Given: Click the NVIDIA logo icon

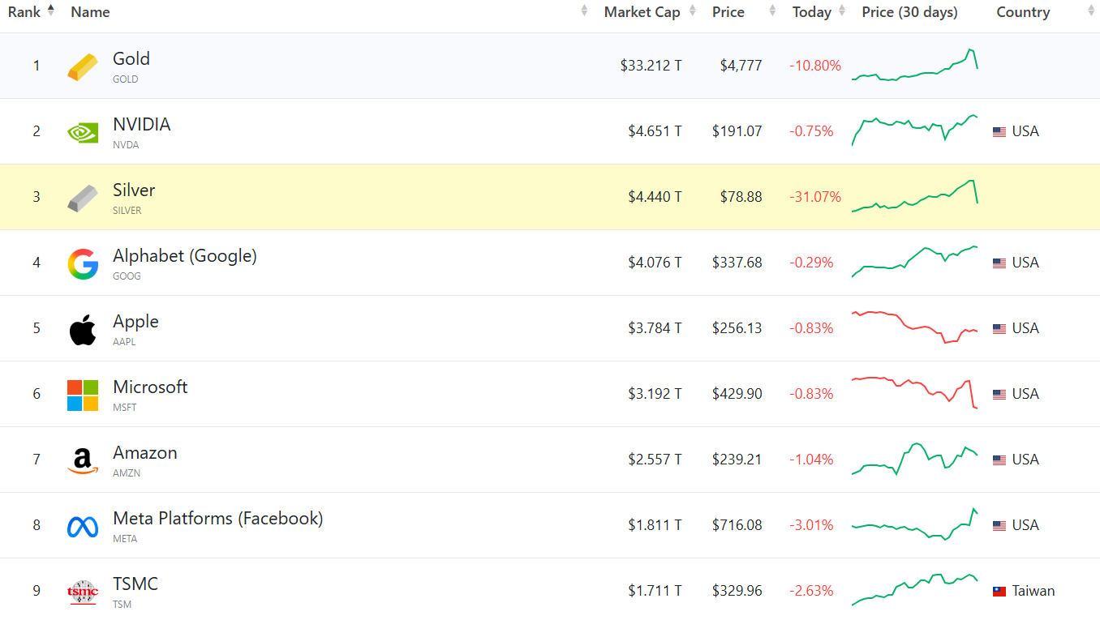Looking at the screenshot, I should point(83,132).
